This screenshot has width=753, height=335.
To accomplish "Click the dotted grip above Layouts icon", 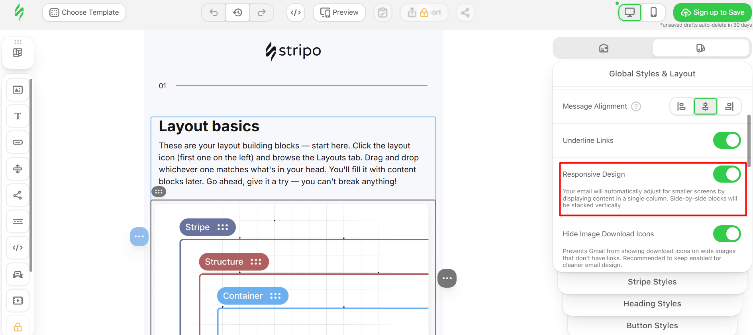I will 18,42.
